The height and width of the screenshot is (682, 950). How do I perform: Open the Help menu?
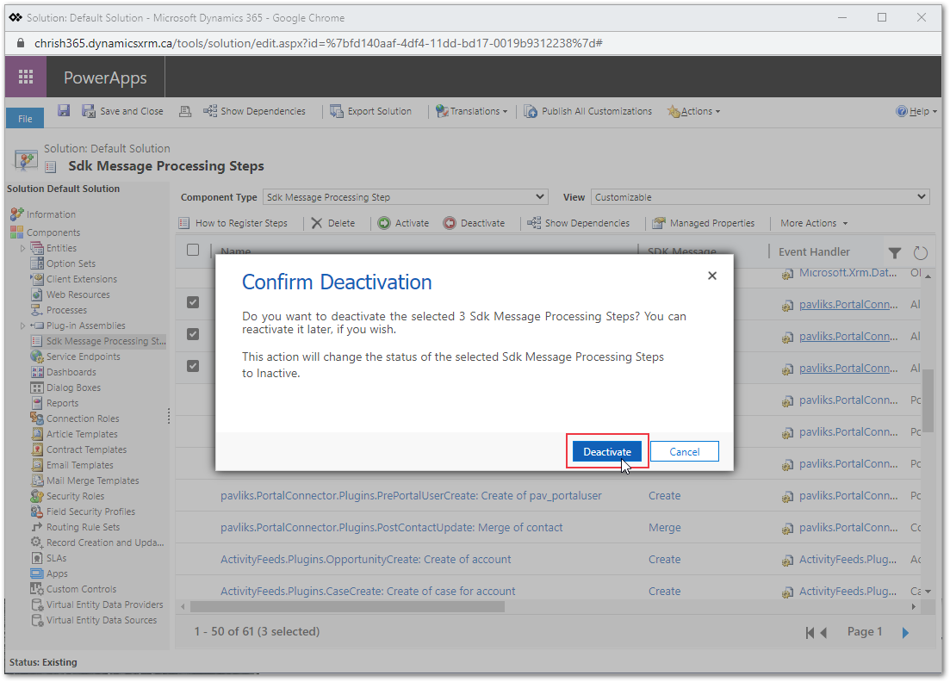pyautogui.click(x=916, y=111)
